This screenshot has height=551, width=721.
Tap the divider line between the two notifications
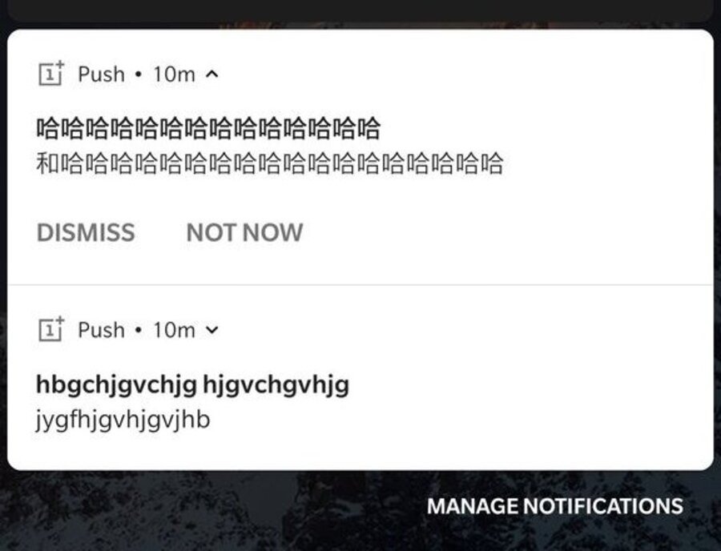tap(360, 285)
